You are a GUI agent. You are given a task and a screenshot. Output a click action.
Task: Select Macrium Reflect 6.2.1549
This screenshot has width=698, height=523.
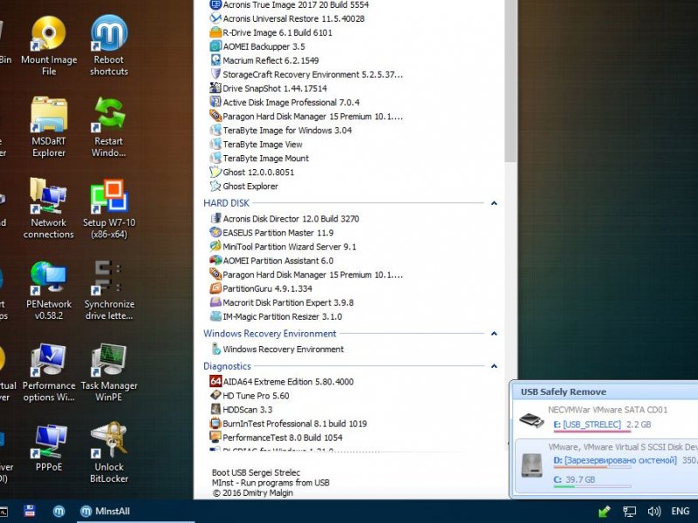click(264, 60)
